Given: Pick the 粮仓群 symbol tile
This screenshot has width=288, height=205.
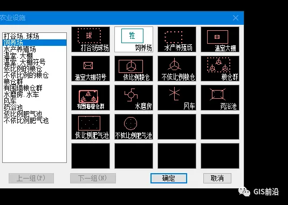Looking at the screenshot, I should [220, 69].
